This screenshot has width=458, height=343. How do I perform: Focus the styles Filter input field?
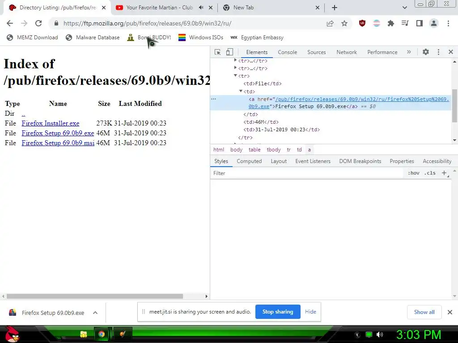point(307,173)
